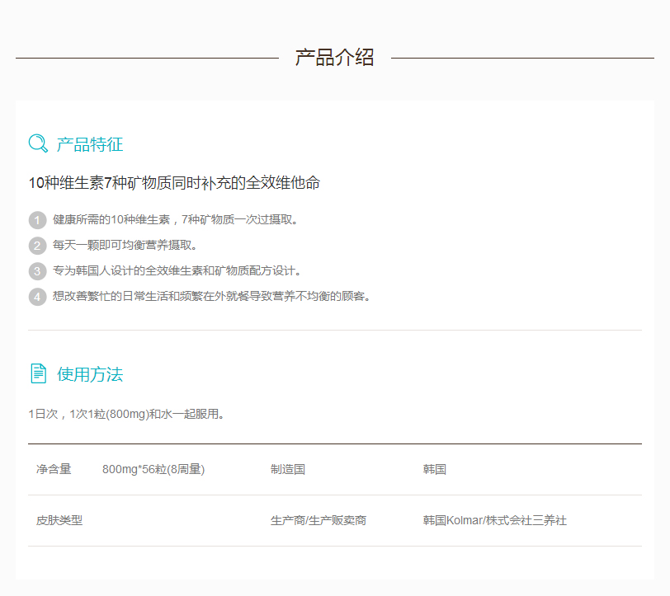Click the 产品特征 section title
The width and height of the screenshot is (670, 596).
pyautogui.click(x=90, y=145)
